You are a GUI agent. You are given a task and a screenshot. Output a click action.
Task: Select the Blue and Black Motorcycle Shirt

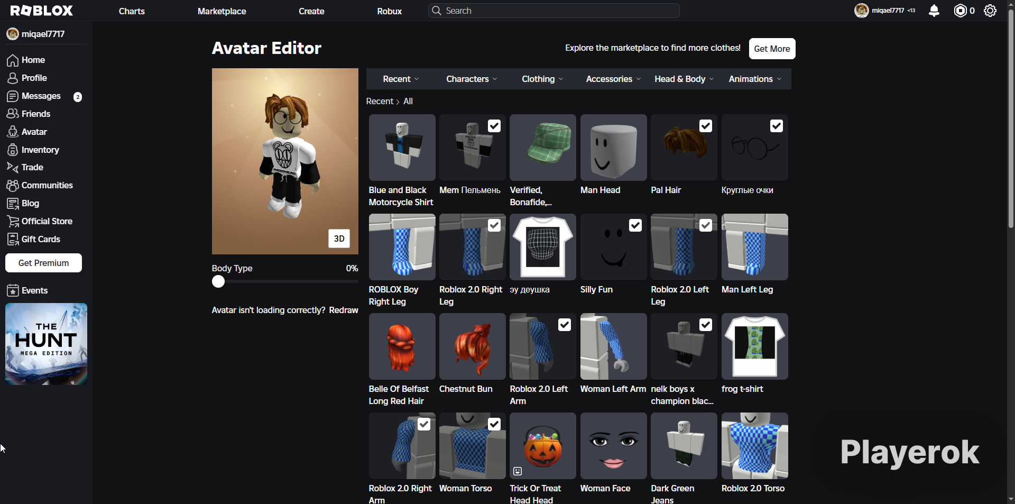pos(402,148)
